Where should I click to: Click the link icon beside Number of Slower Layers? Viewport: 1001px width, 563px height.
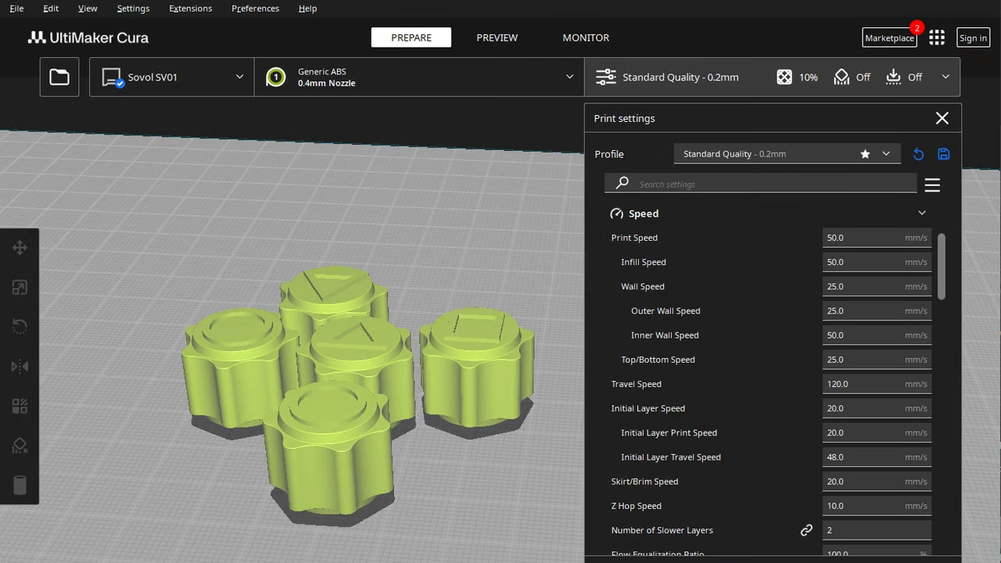coord(806,530)
